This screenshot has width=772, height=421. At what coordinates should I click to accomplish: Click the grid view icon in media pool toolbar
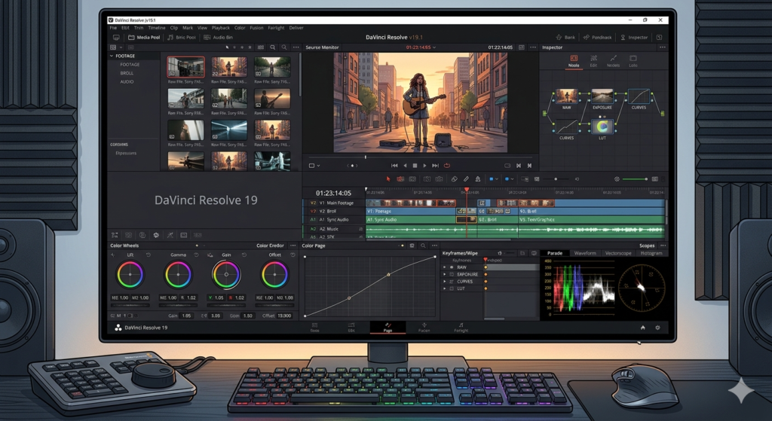[x=260, y=47]
